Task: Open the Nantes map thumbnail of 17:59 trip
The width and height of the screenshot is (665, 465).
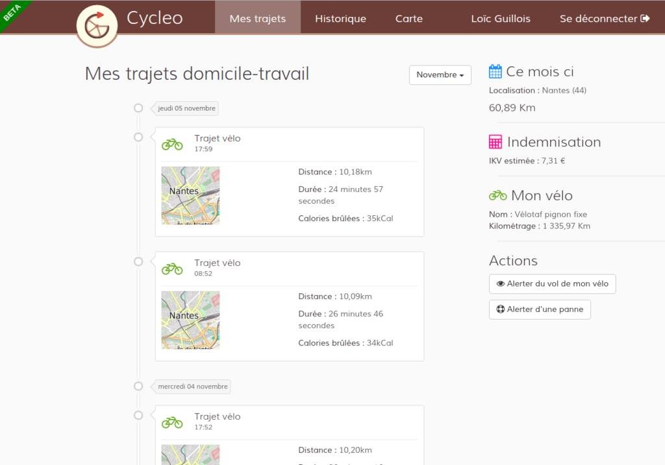Action: point(190,195)
